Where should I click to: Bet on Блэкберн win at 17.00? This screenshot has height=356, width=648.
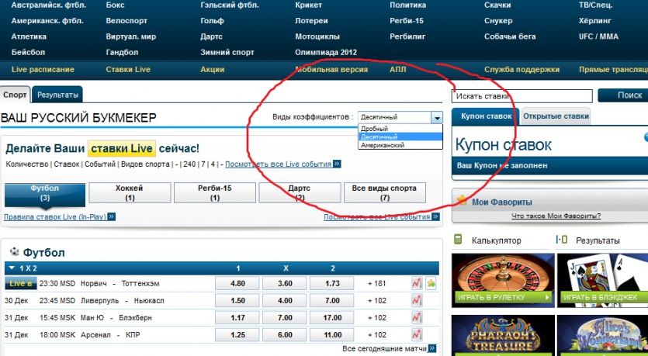coord(332,317)
